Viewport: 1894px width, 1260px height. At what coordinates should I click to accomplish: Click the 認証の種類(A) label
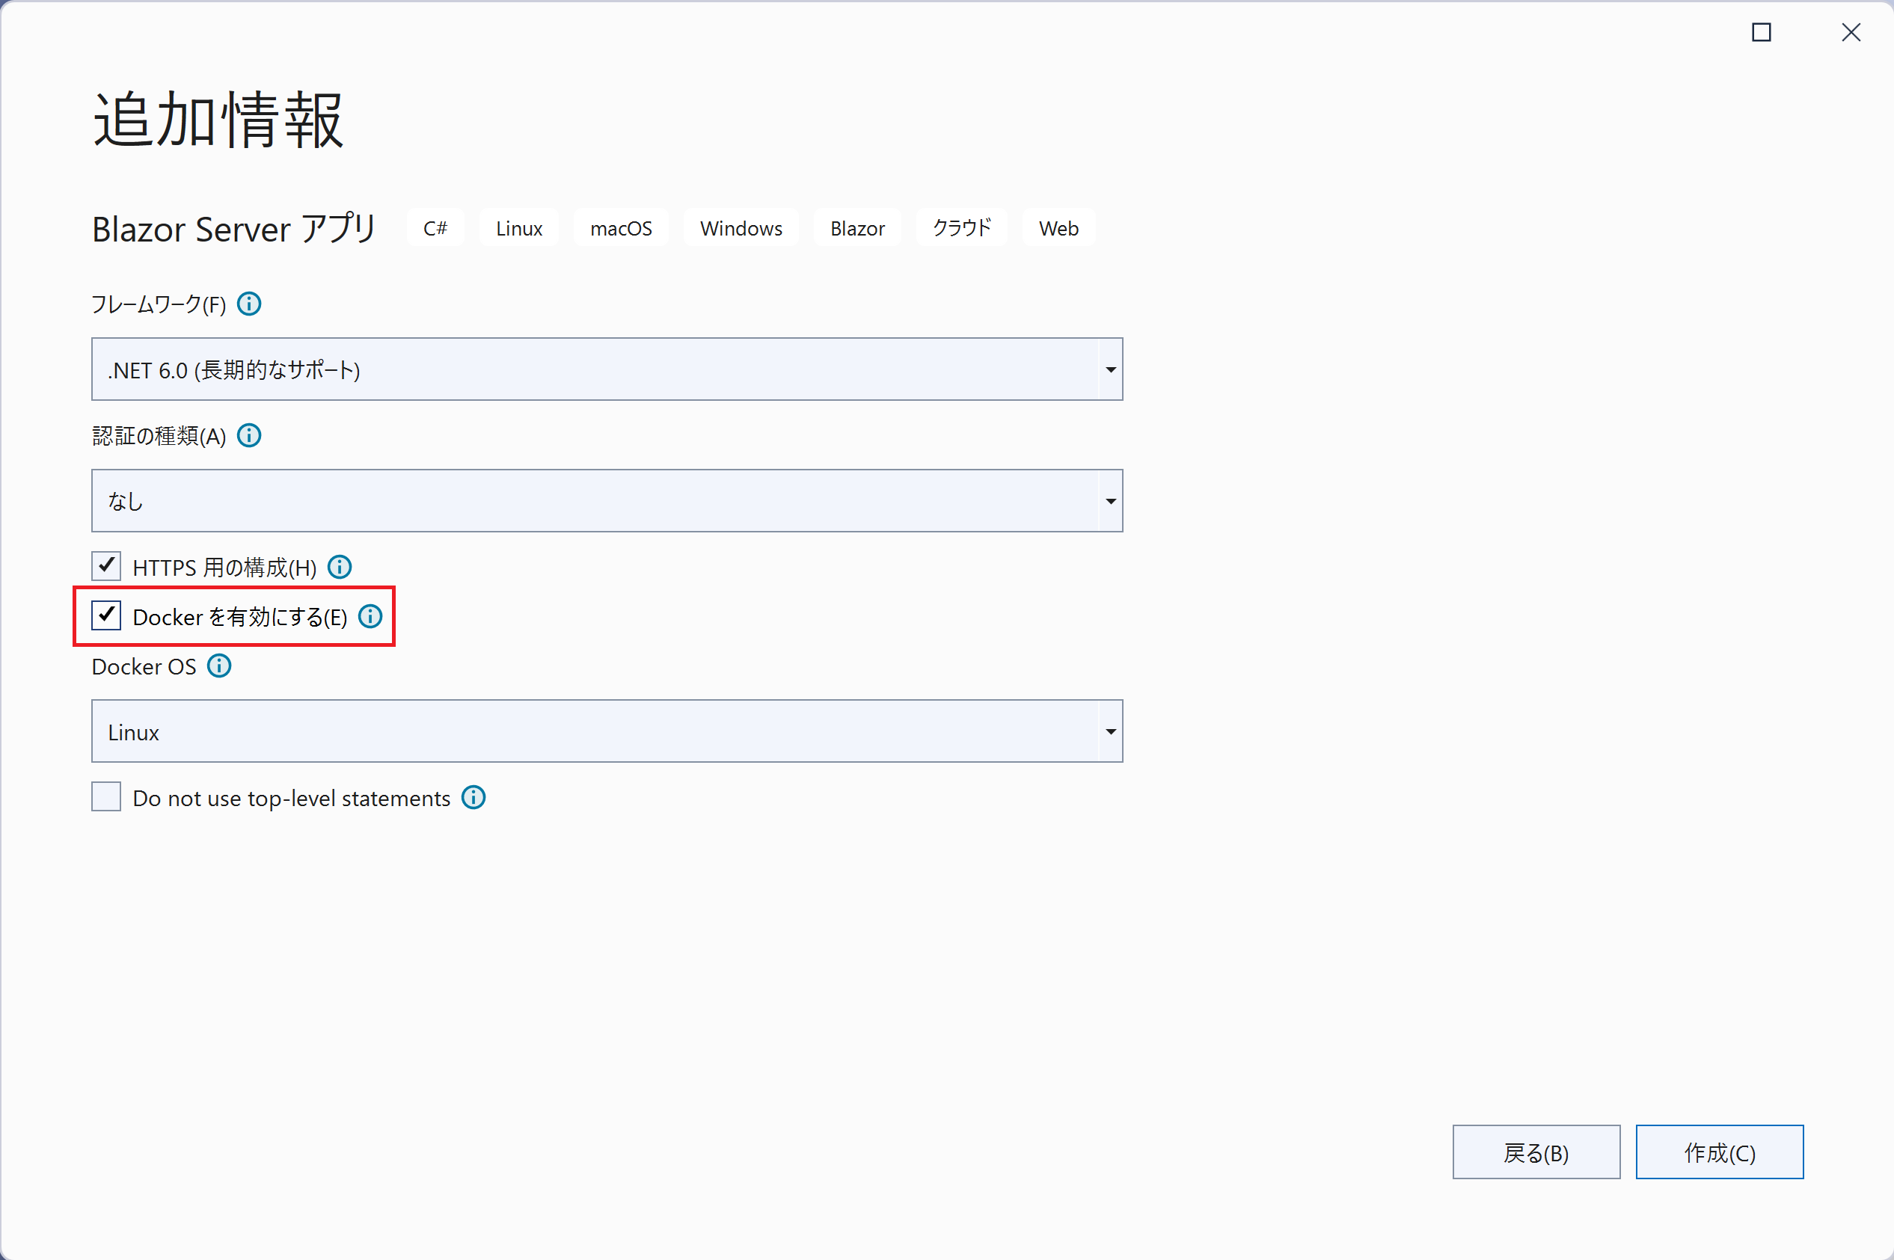pos(159,435)
